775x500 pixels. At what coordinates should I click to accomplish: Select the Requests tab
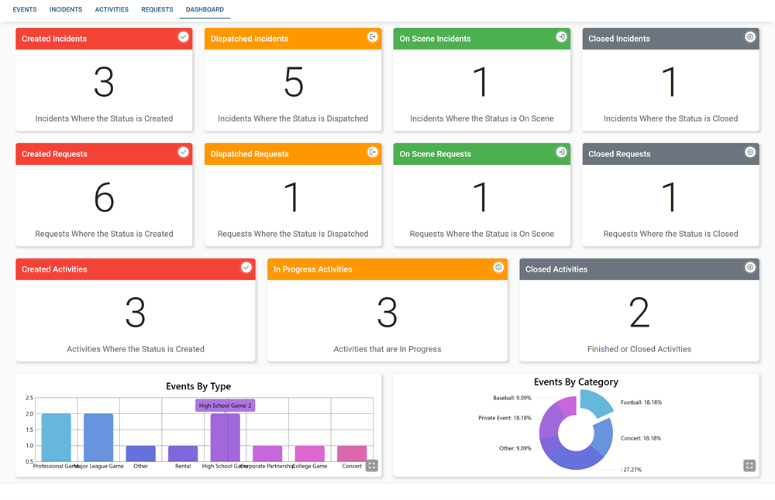point(157,10)
